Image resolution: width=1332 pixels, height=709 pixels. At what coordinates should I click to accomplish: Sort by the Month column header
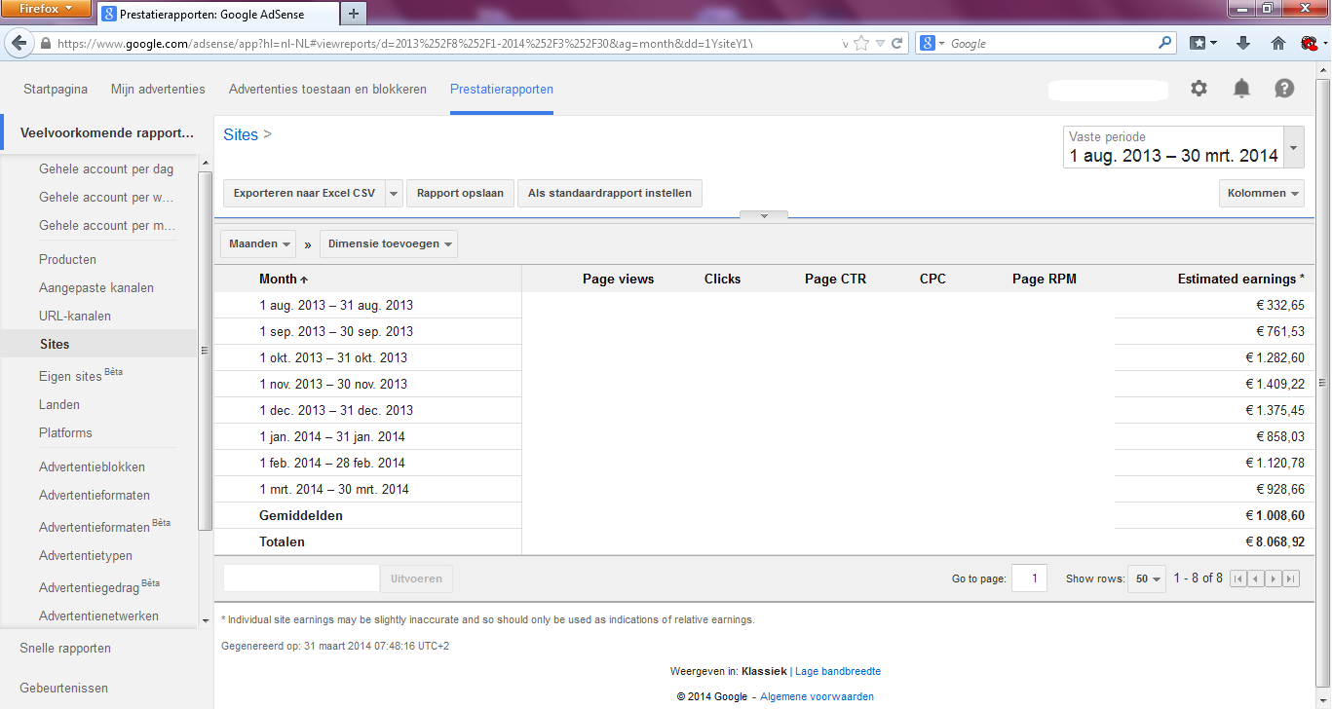click(284, 279)
